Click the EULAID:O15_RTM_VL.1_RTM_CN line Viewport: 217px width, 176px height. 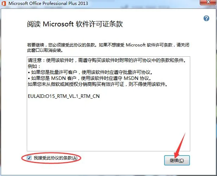(64, 96)
